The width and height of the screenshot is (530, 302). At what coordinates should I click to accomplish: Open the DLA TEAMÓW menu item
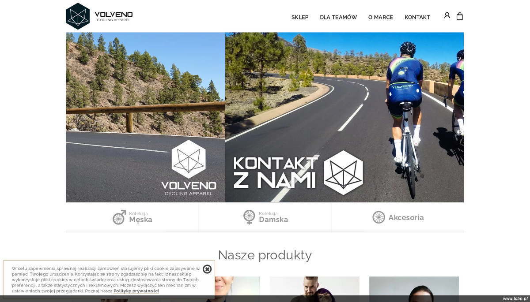pyautogui.click(x=338, y=17)
